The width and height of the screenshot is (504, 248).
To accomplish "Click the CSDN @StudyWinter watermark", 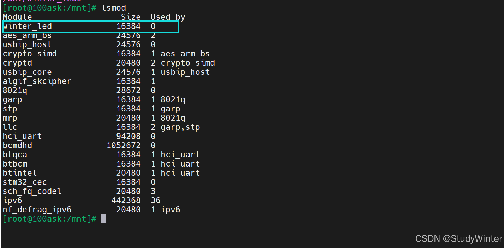I will [x=458, y=239].
